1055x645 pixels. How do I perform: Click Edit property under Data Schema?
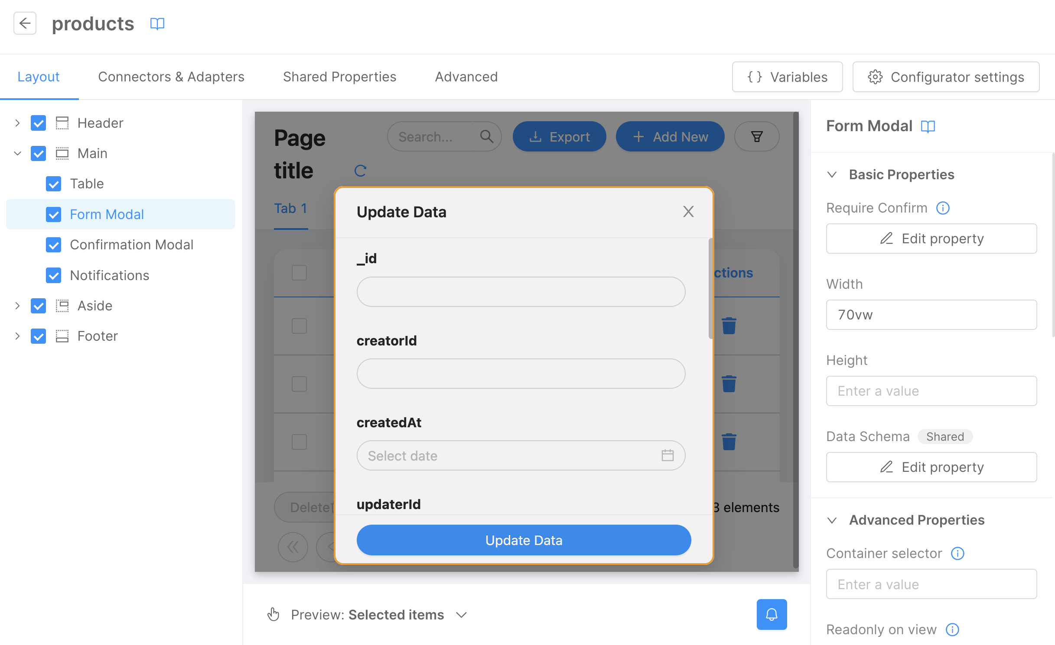pyautogui.click(x=931, y=467)
